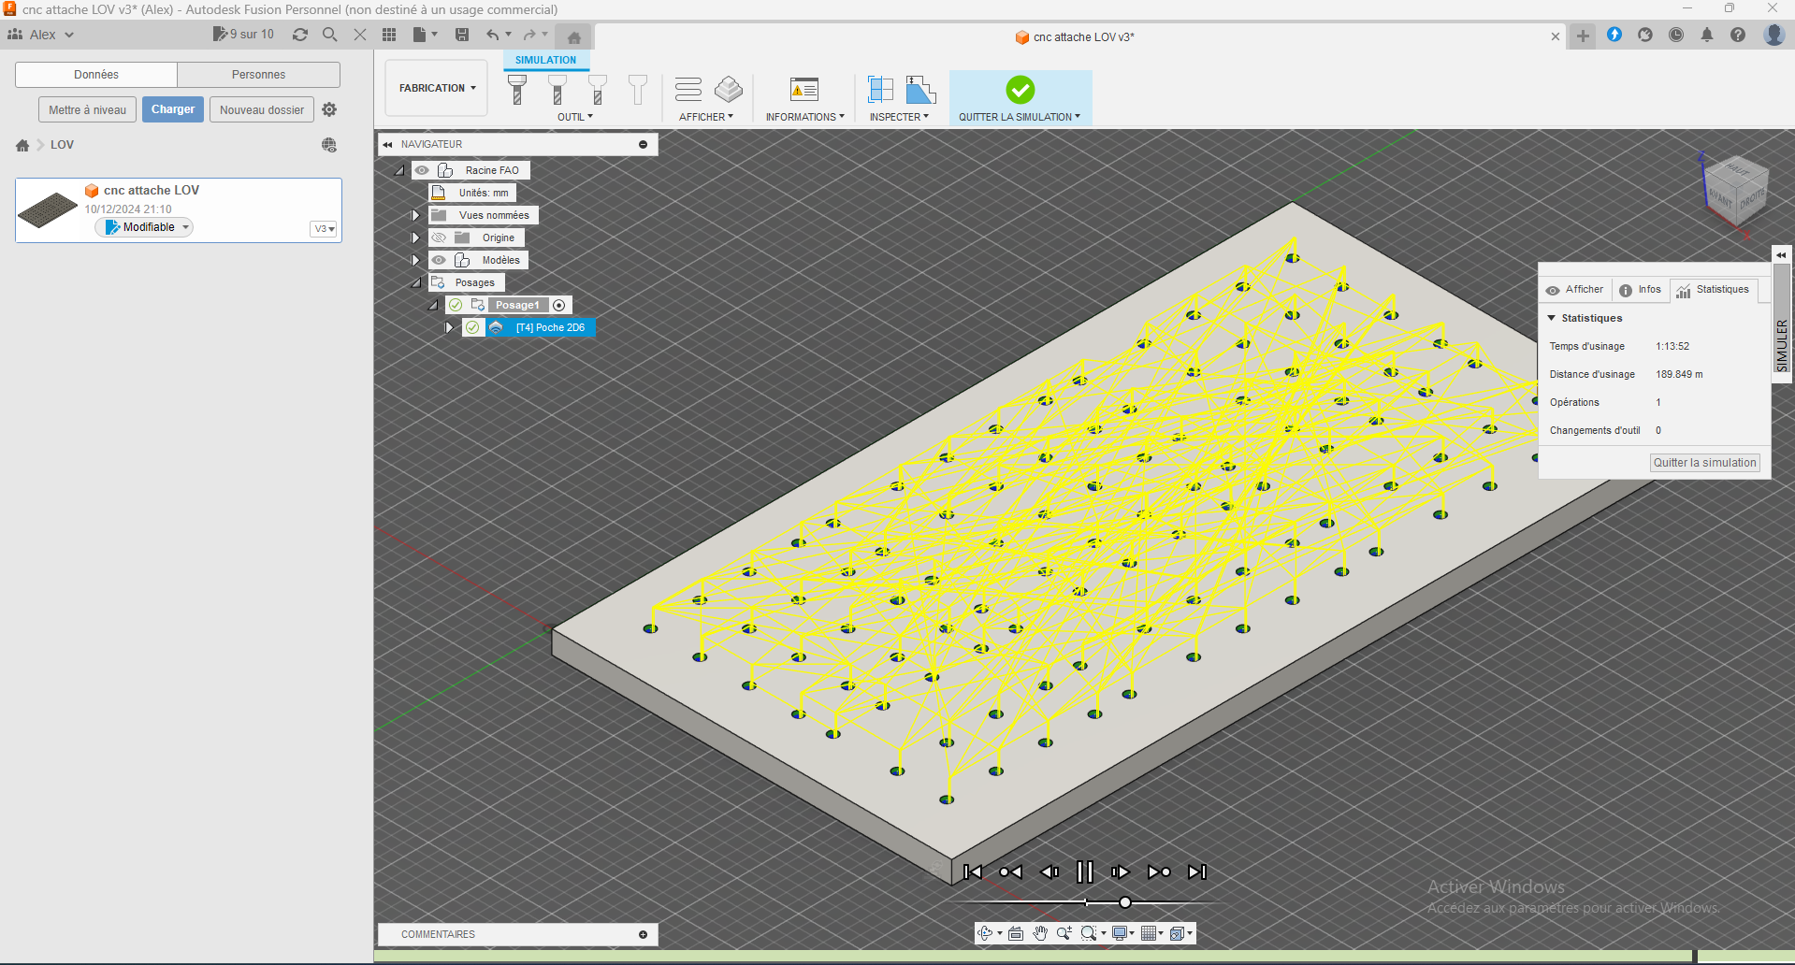Open the Informations toolbar icon
Screen dimensions: 1795x965
[x=803, y=90]
